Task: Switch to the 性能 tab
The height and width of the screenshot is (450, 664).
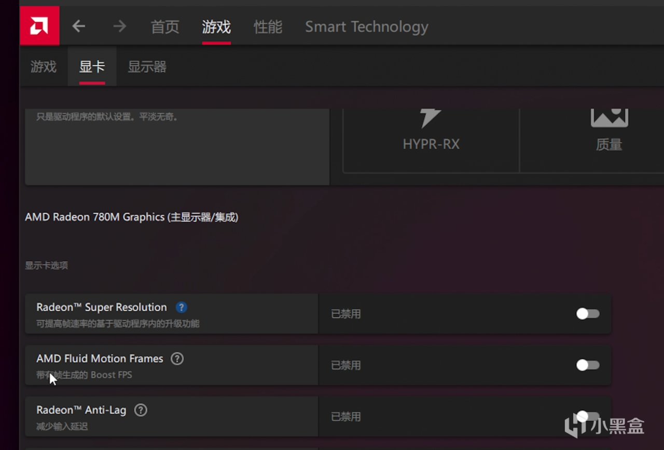Action: tap(268, 27)
